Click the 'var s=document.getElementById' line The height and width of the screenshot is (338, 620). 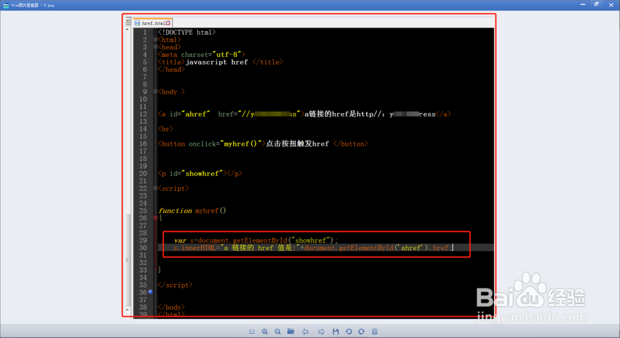click(x=256, y=241)
